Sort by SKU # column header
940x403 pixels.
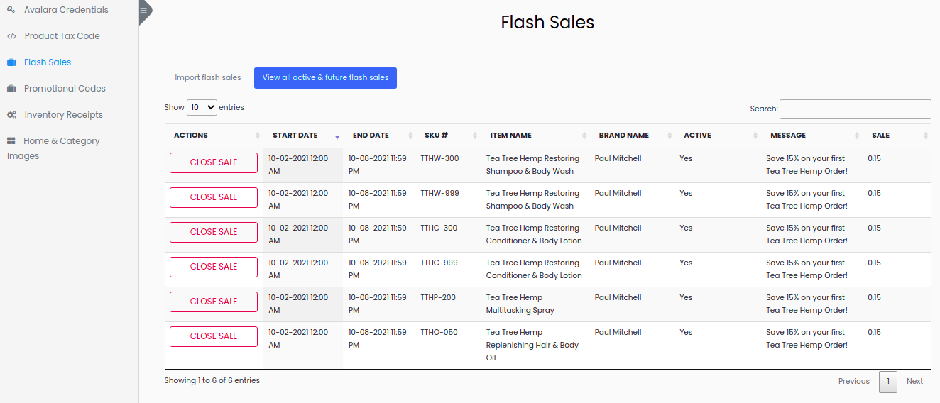point(436,136)
